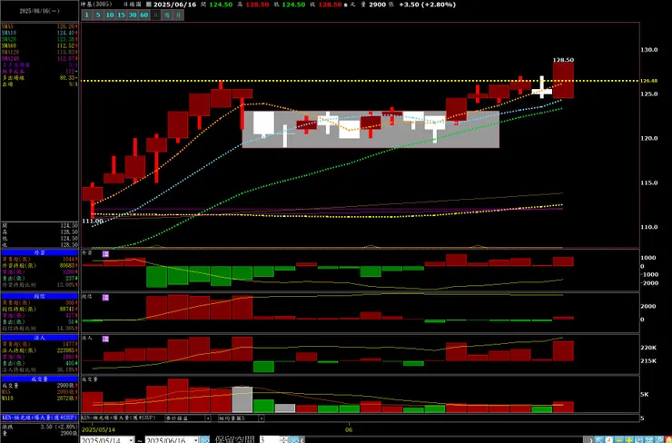Switch to the 15-minute chart interval
This screenshot has height=443, width=672.
point(122,15)
